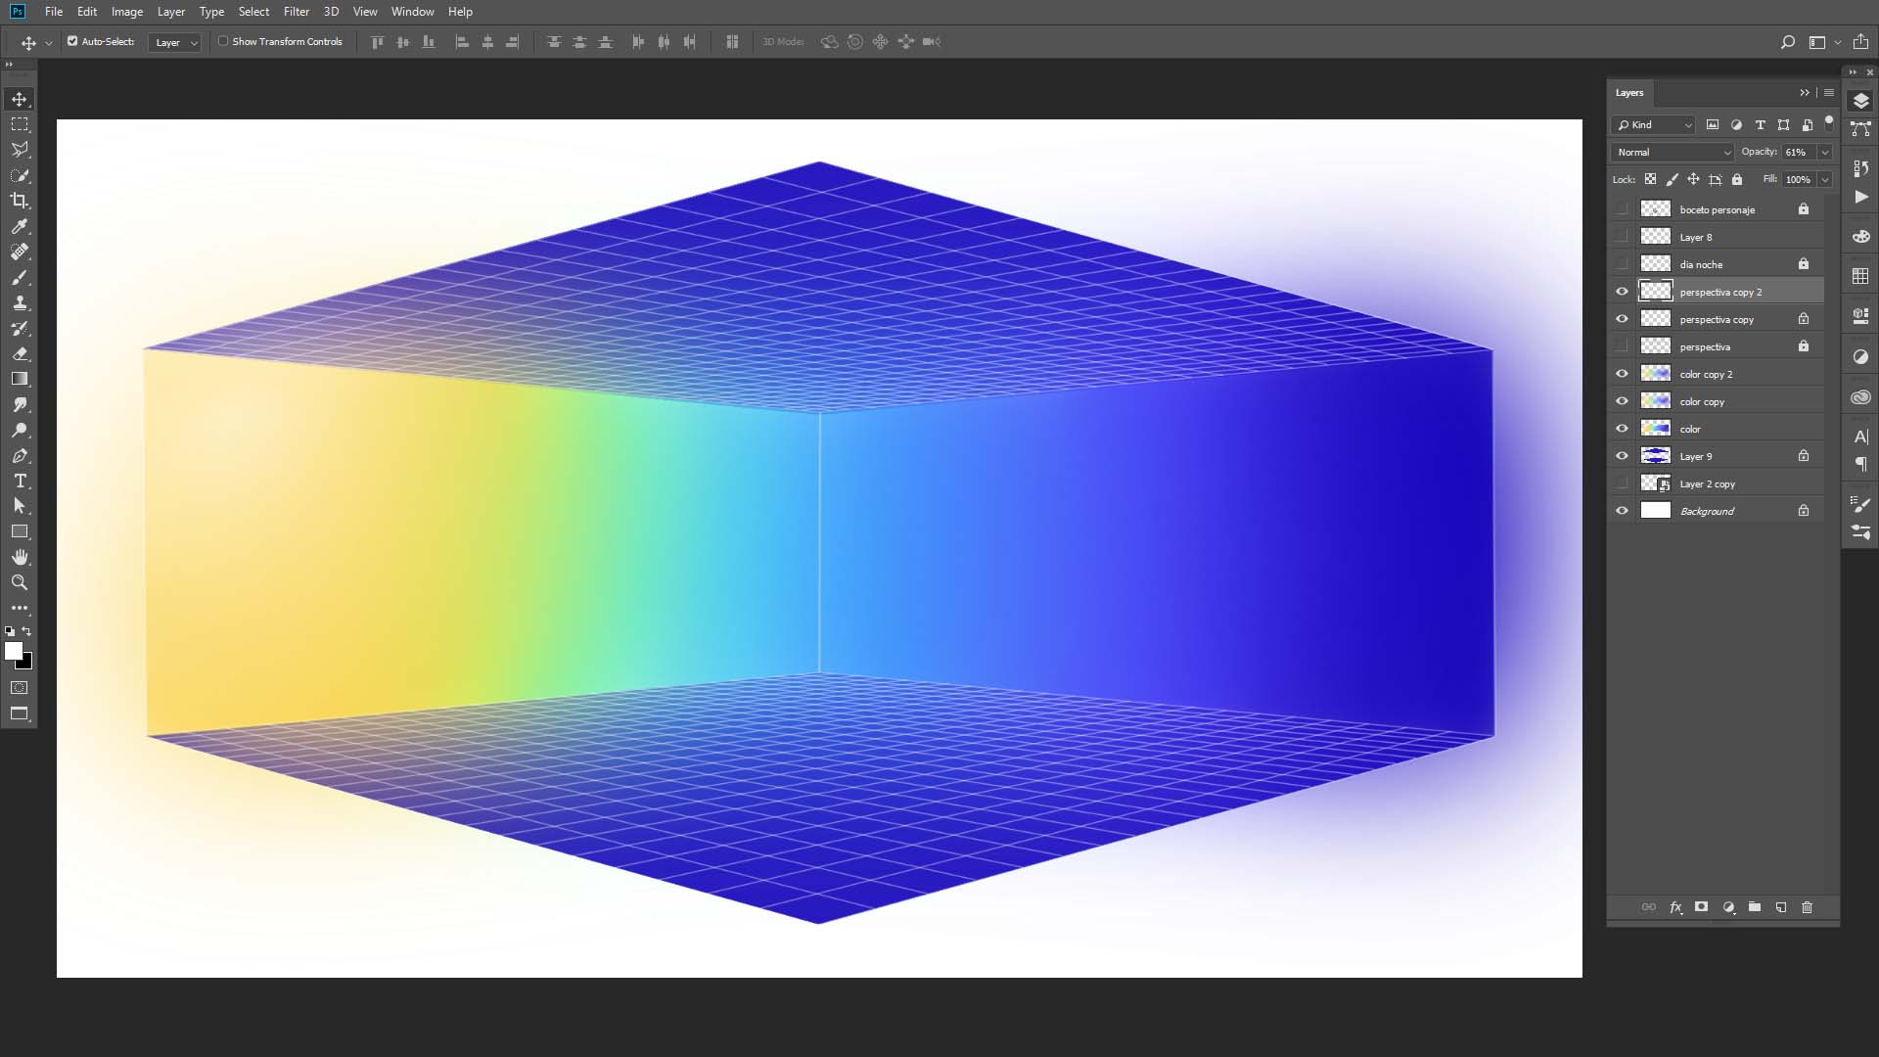Enable Show Transform Controls checkbox
Viewport: 1879px width, 1057px height.
223,41
